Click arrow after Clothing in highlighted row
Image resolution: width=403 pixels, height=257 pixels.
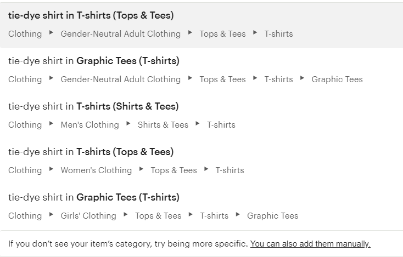pyautogui.click(x=51, y=32)
